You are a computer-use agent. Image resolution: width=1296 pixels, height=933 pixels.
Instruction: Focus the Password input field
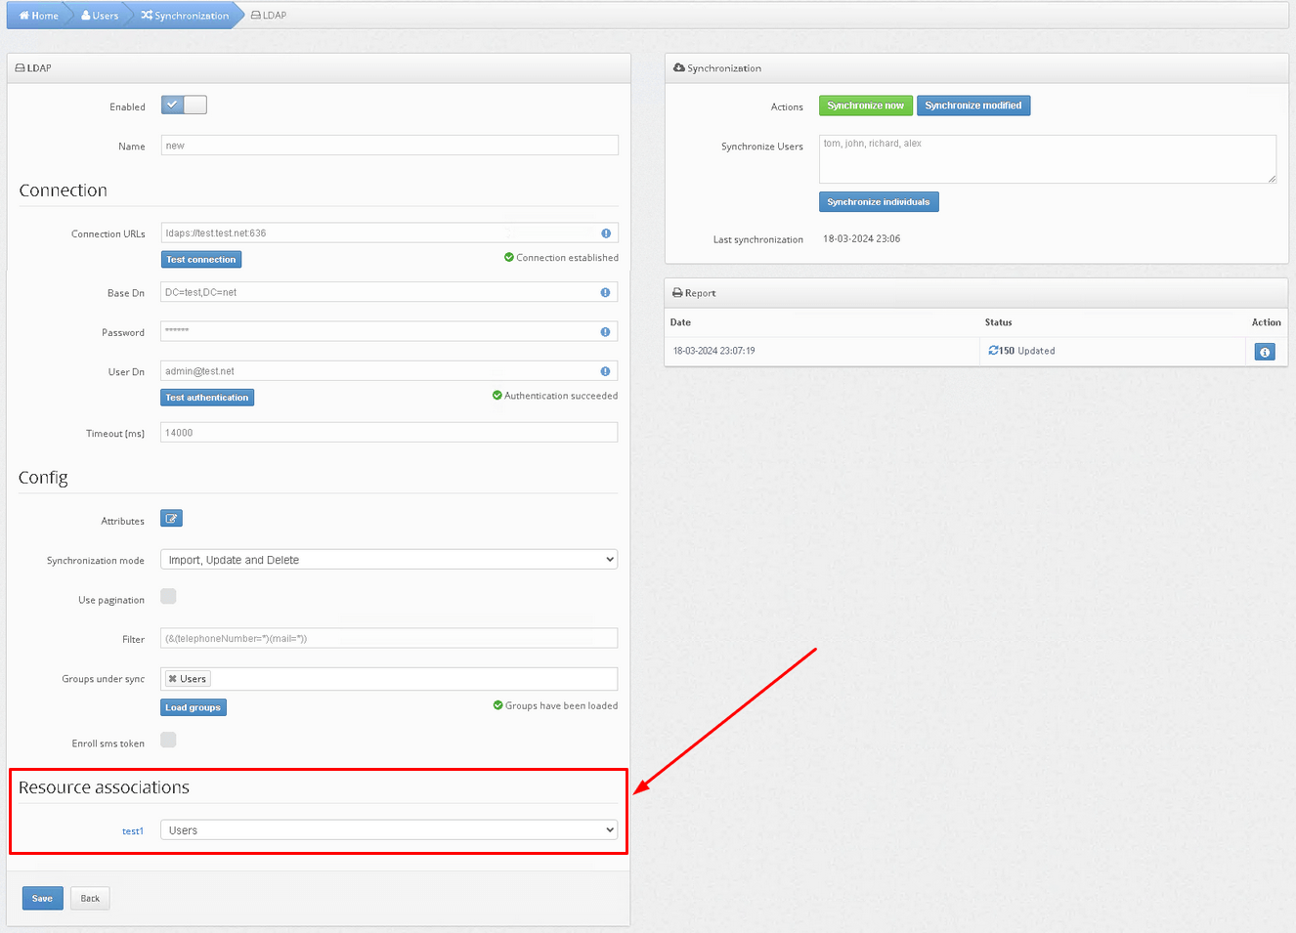pos(389,331)
